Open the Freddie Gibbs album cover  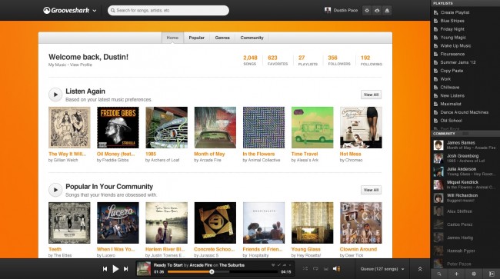(x=118, y=128)
